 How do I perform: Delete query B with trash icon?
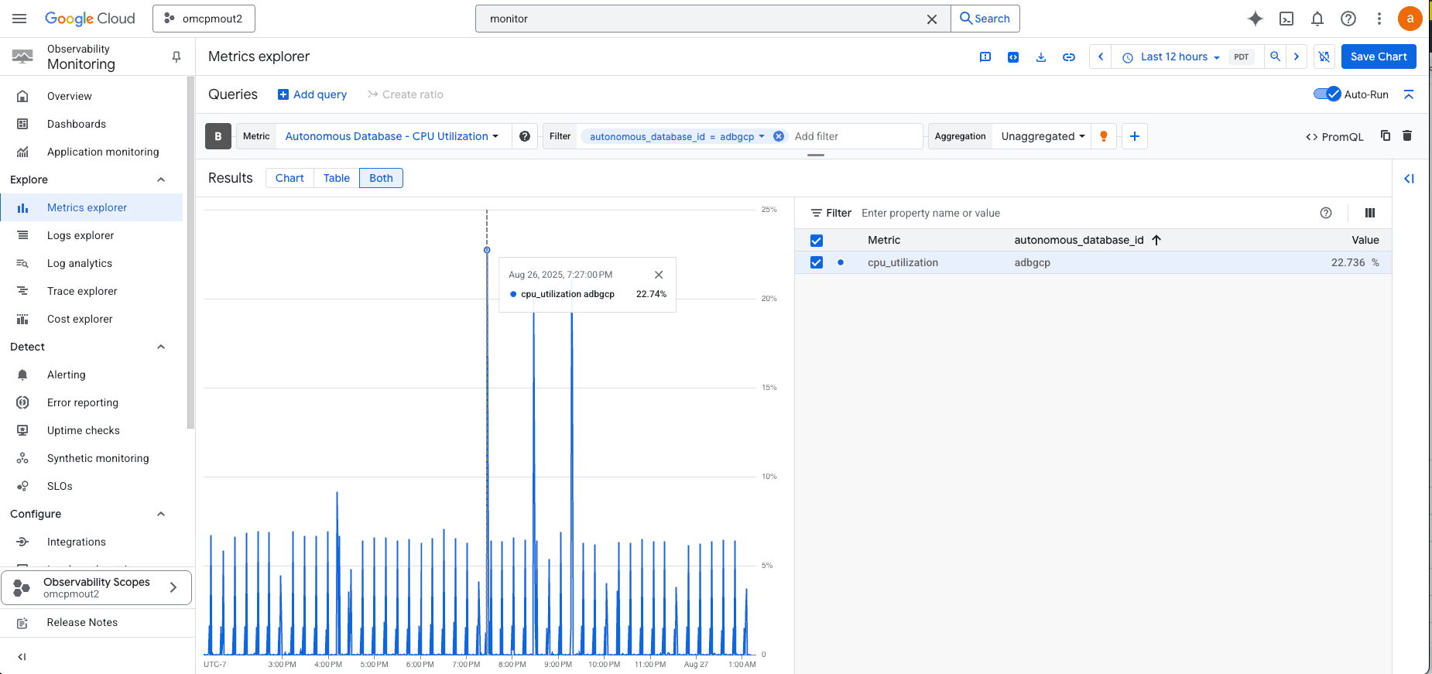point(1407,135)
